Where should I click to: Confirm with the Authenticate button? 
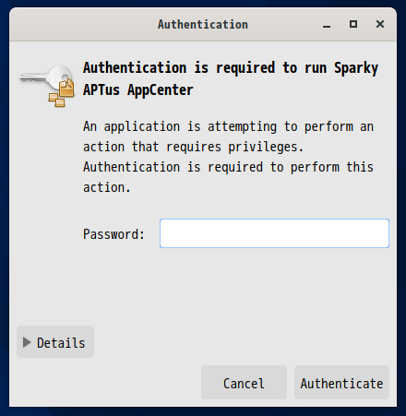[341, 383]
